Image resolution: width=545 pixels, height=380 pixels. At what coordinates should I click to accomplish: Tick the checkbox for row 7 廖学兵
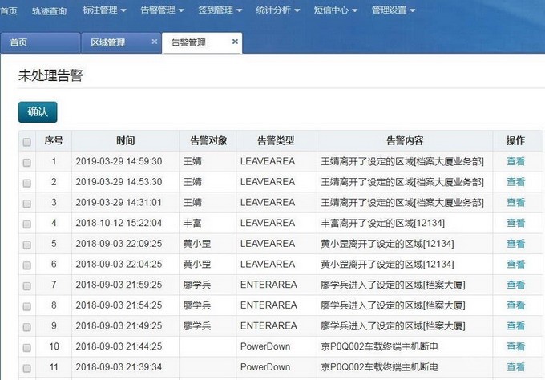(27, 285)
